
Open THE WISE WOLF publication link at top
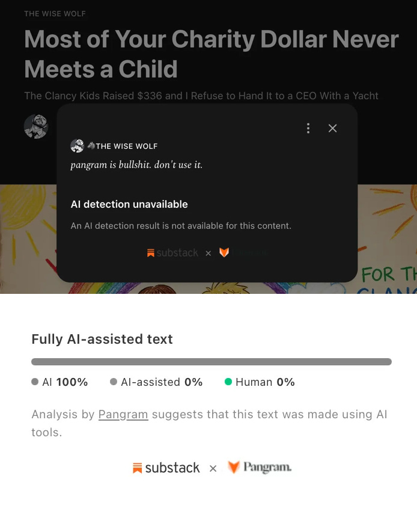tap(55, 14)
